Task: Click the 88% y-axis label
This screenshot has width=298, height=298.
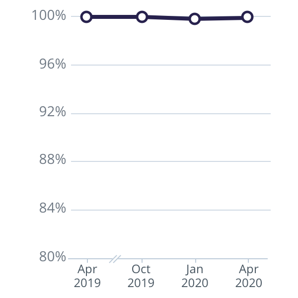Action: point(52,160)
